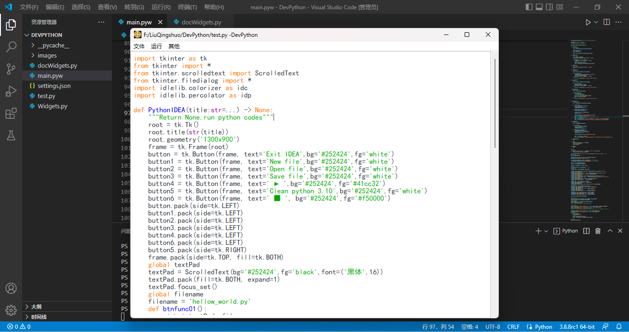Open the Manage gear icon
Screen dimensions: 629x332
click(x=11, y=310)
